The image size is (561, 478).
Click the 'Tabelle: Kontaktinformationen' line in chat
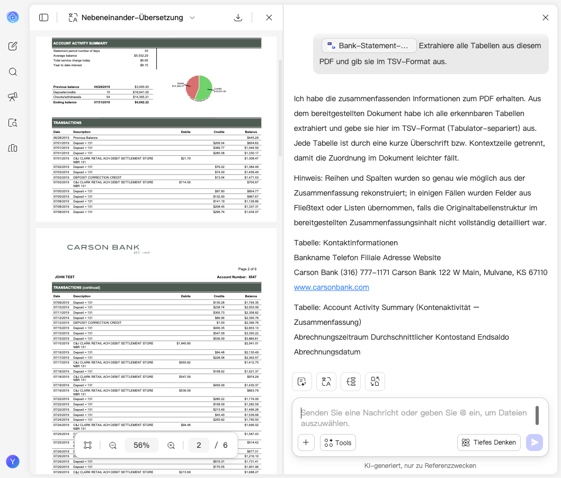pyautogui.click(x=345, y=243)
